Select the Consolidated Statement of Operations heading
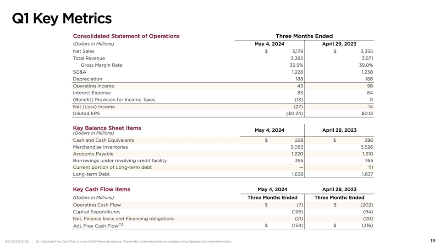The image size is (440, 247). point(126,36)
